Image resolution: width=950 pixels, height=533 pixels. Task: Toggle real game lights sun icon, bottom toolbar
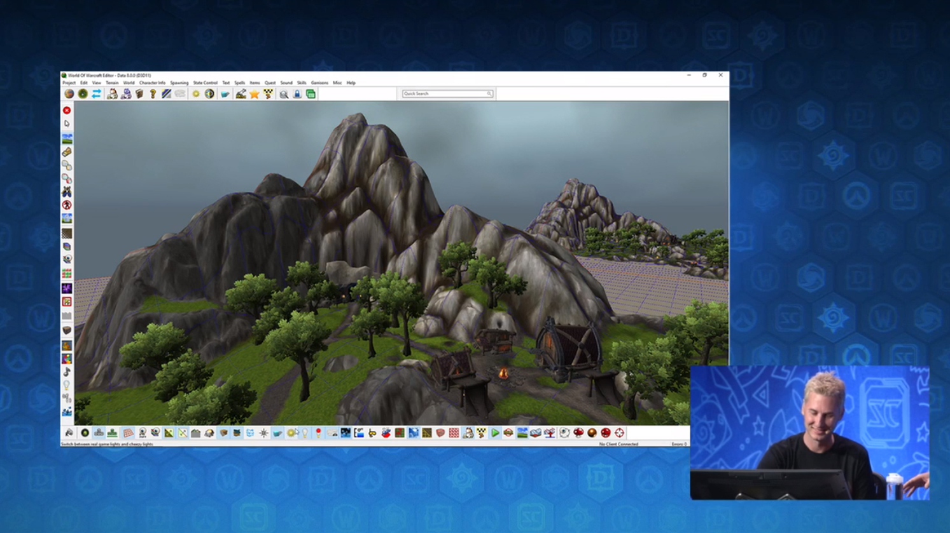click(291, 433)
